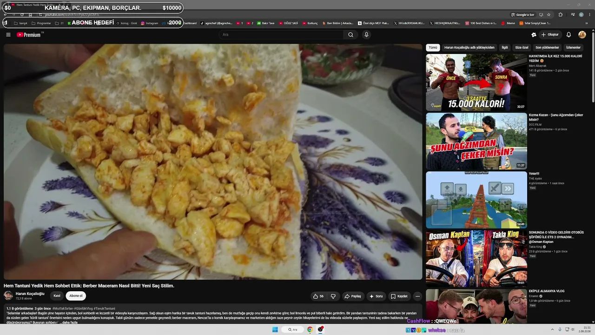Click the system tray microphone icon

[x=560, y=329]
